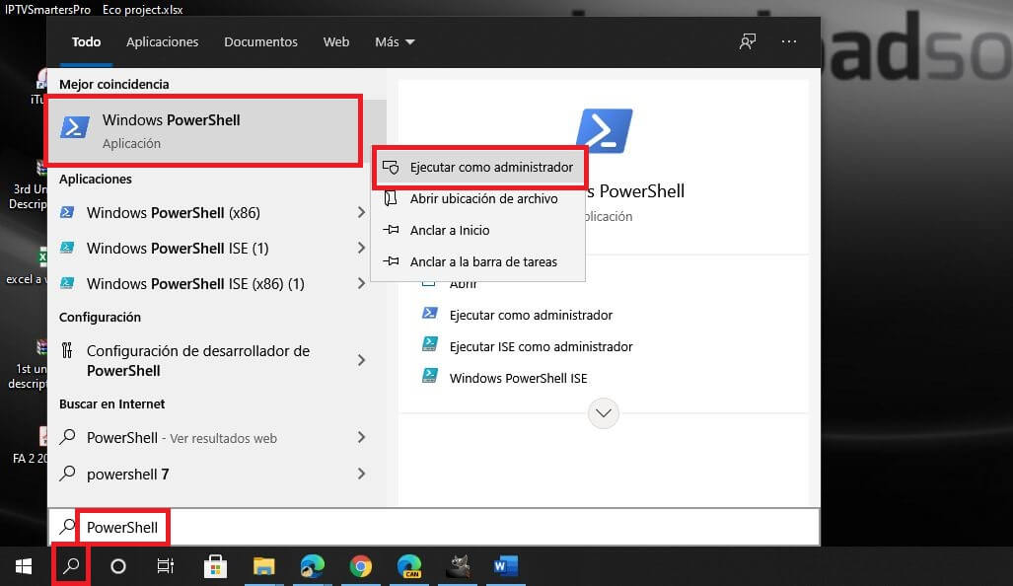The image size is (1013, 586).
Task: Expand the PowerShell web results chevron
Action: 361,437
